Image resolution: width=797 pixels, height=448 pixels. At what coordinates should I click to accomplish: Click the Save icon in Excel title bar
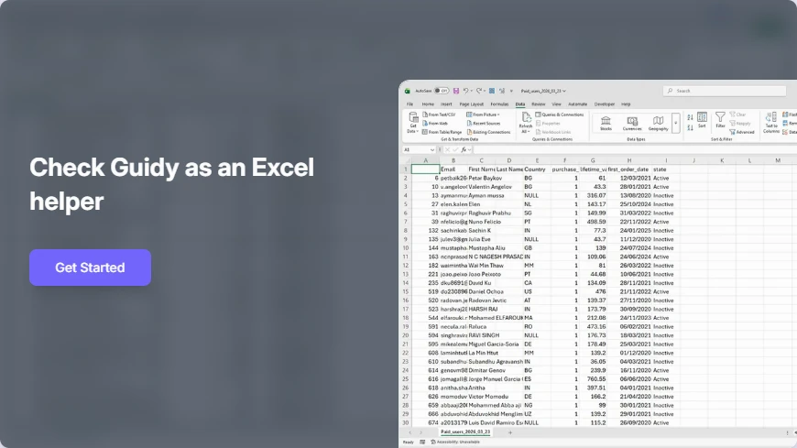tap(456, 91)
